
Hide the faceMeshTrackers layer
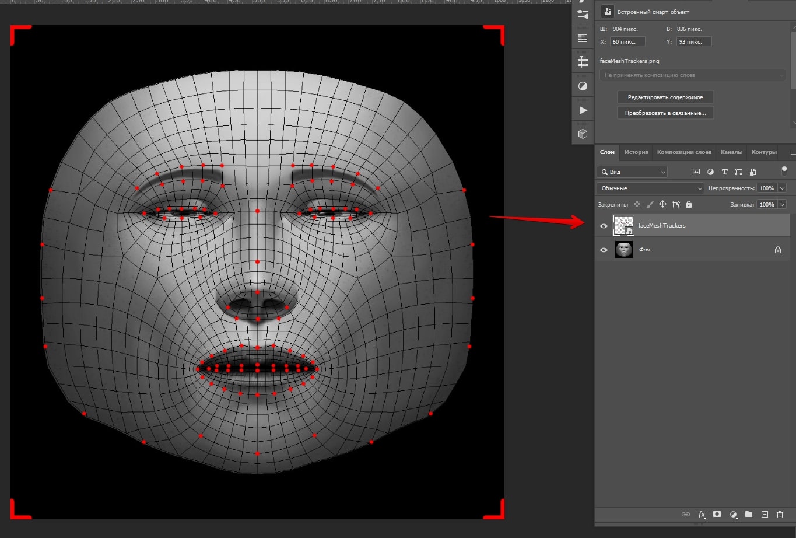point(604,226)
